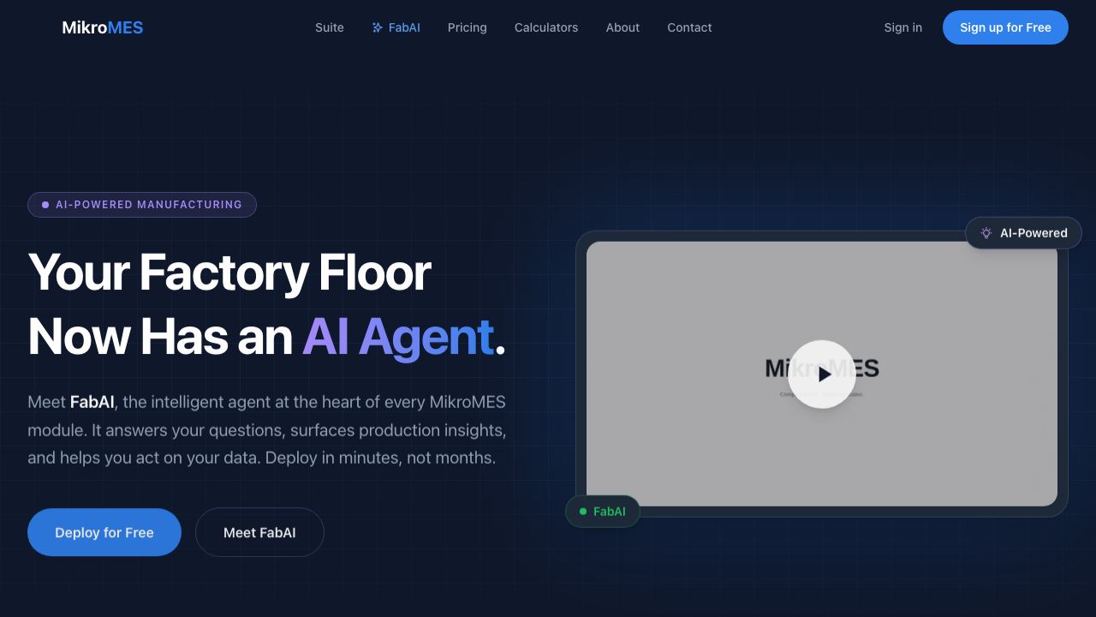The width and height of the screenshot is (1096, 617).
Task: Click the AI-POWERED MANUFACTURING pill label
Action: (142, 205)
